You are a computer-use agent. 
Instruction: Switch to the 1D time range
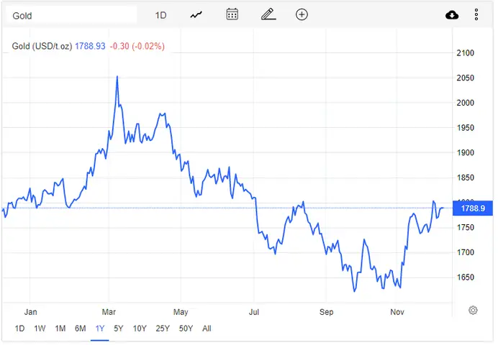pyautogui.click(x=19, y=328)
